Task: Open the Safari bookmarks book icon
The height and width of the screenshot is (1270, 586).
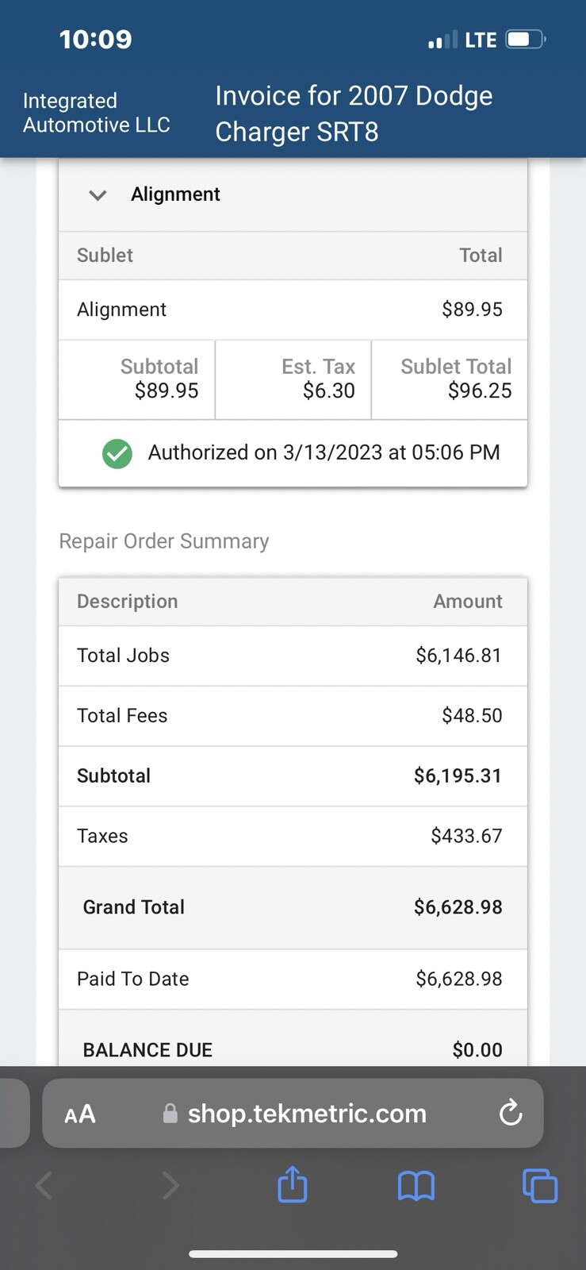Action: point(416,1187)
